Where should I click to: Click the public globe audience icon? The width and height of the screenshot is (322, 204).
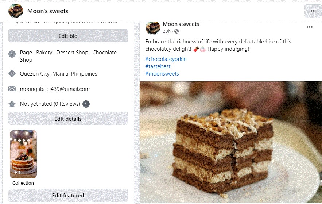click(176, 31)
